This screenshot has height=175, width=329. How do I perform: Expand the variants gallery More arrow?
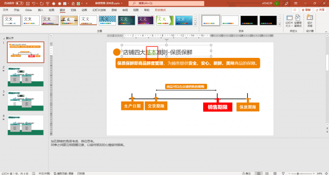coord(279,25)
